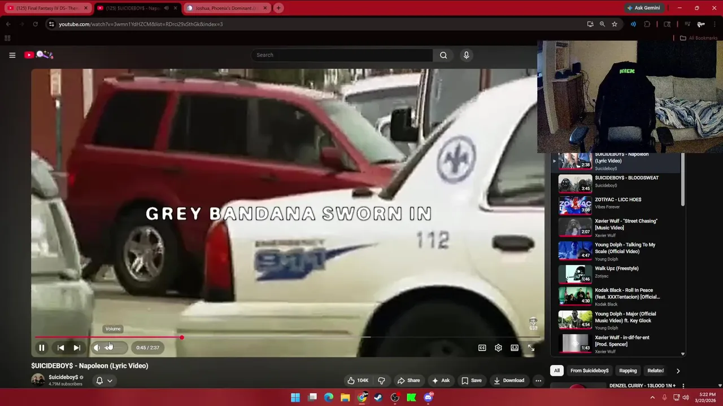The width and height of the screenshot is (723, 406).
Task: Enter fullscreen mode
Action: [x=531, y=348]
